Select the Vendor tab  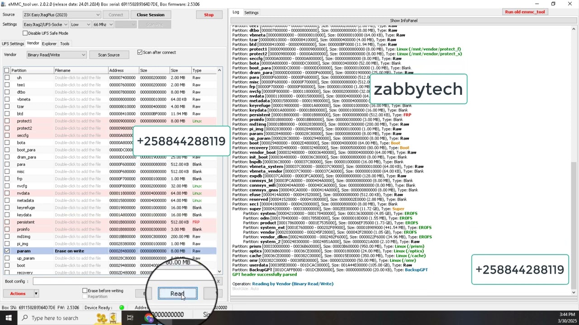(x=33, y=43)
